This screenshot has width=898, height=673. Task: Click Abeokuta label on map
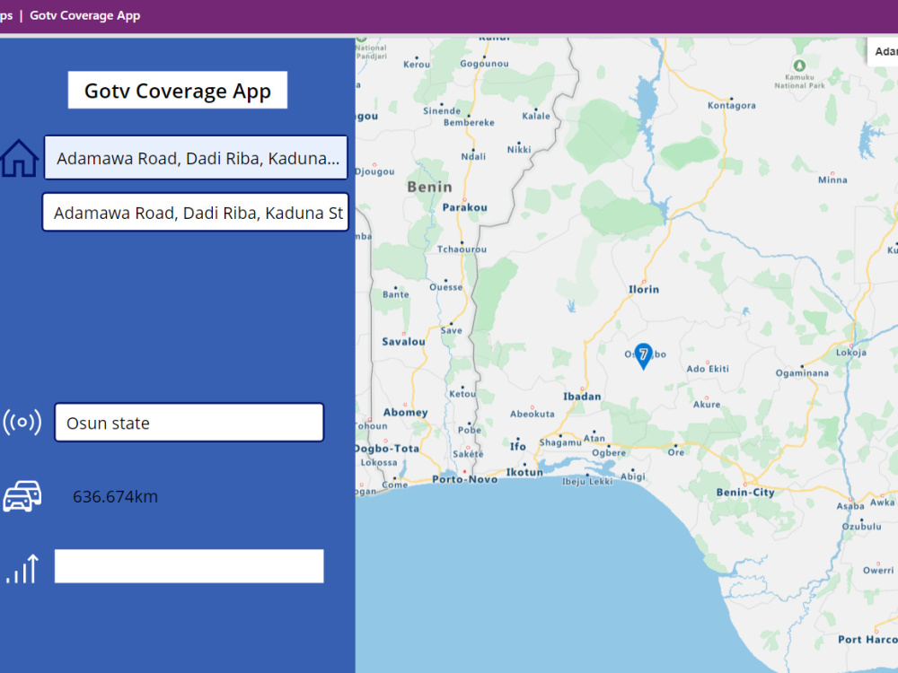532,414
